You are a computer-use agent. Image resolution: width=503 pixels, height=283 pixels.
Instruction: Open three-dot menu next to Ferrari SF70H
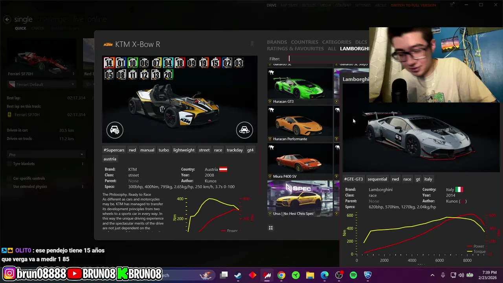[73, 74]
